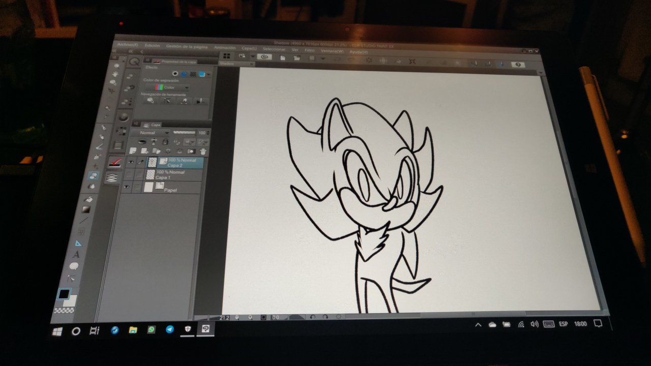
Task: Open dropdown arrow before spiral icon
Action: (x=253, y=56)
